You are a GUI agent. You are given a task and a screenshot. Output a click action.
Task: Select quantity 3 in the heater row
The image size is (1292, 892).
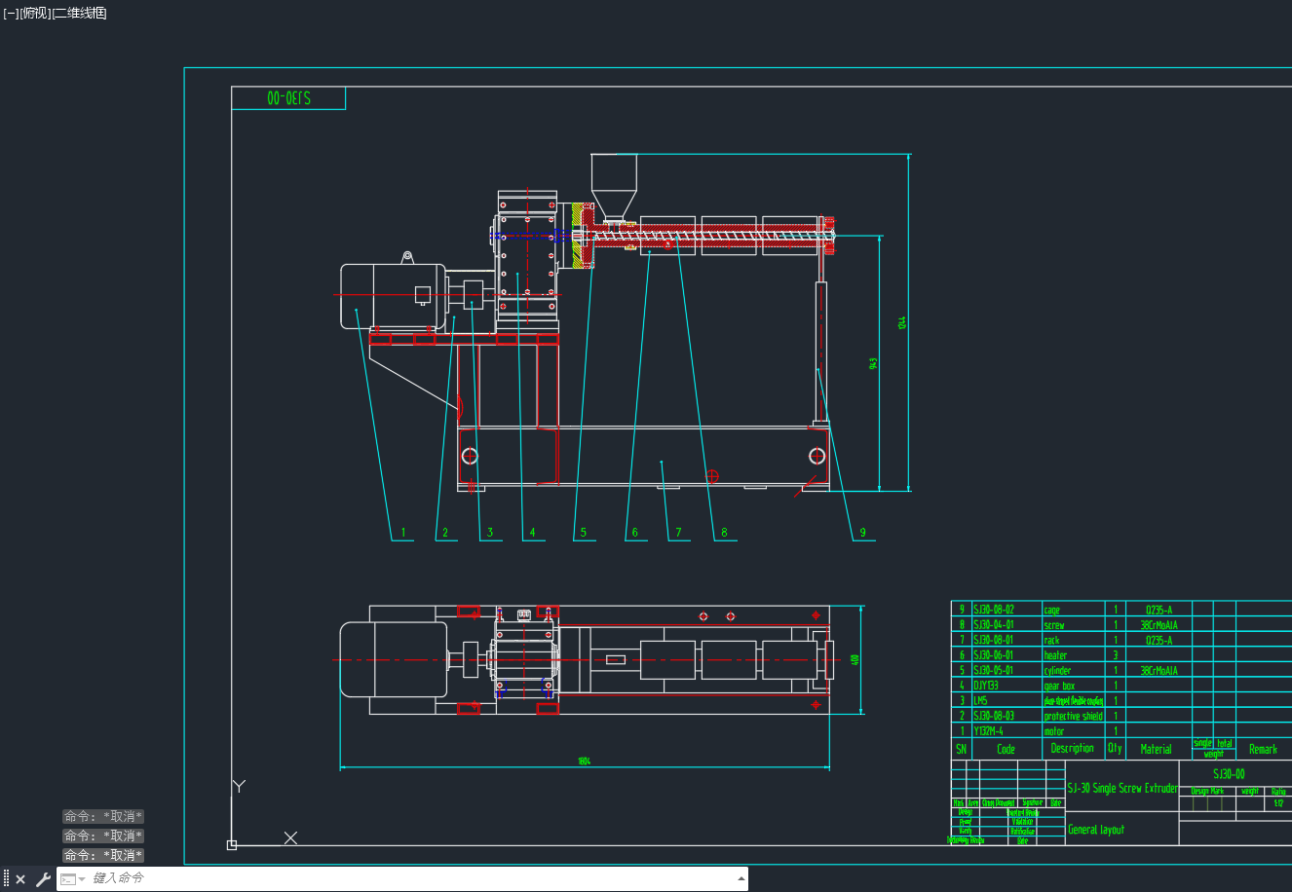1116,655
